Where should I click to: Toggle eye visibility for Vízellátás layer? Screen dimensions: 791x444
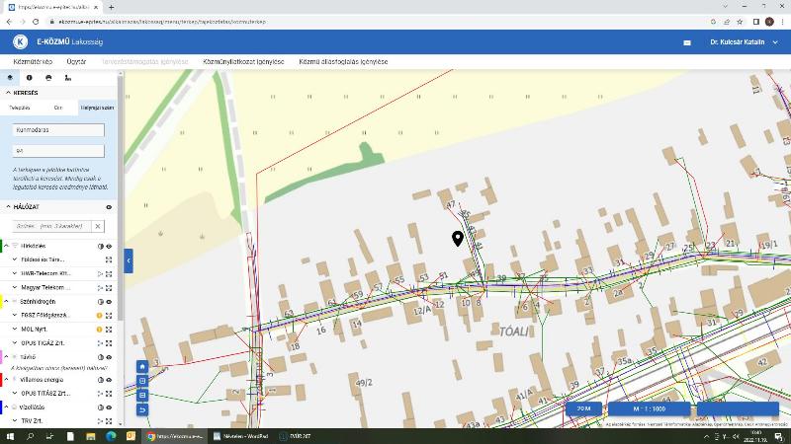tap(109, 407)
